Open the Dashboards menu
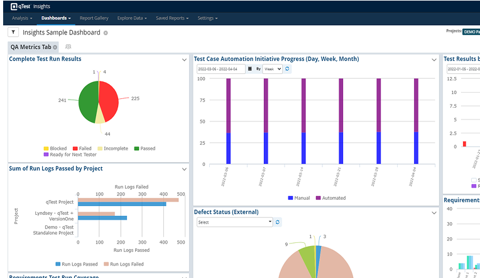Image resolution: width=480 pixels, height=278 pixels. click(56, 18)
